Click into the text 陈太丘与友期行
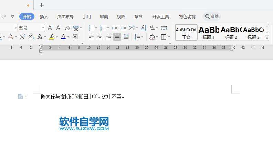The image size is (273, 157). [x=57, y=97]
